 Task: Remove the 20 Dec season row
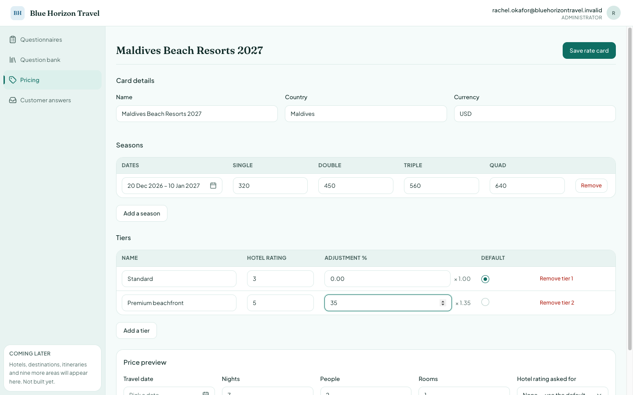pos(591,186)
